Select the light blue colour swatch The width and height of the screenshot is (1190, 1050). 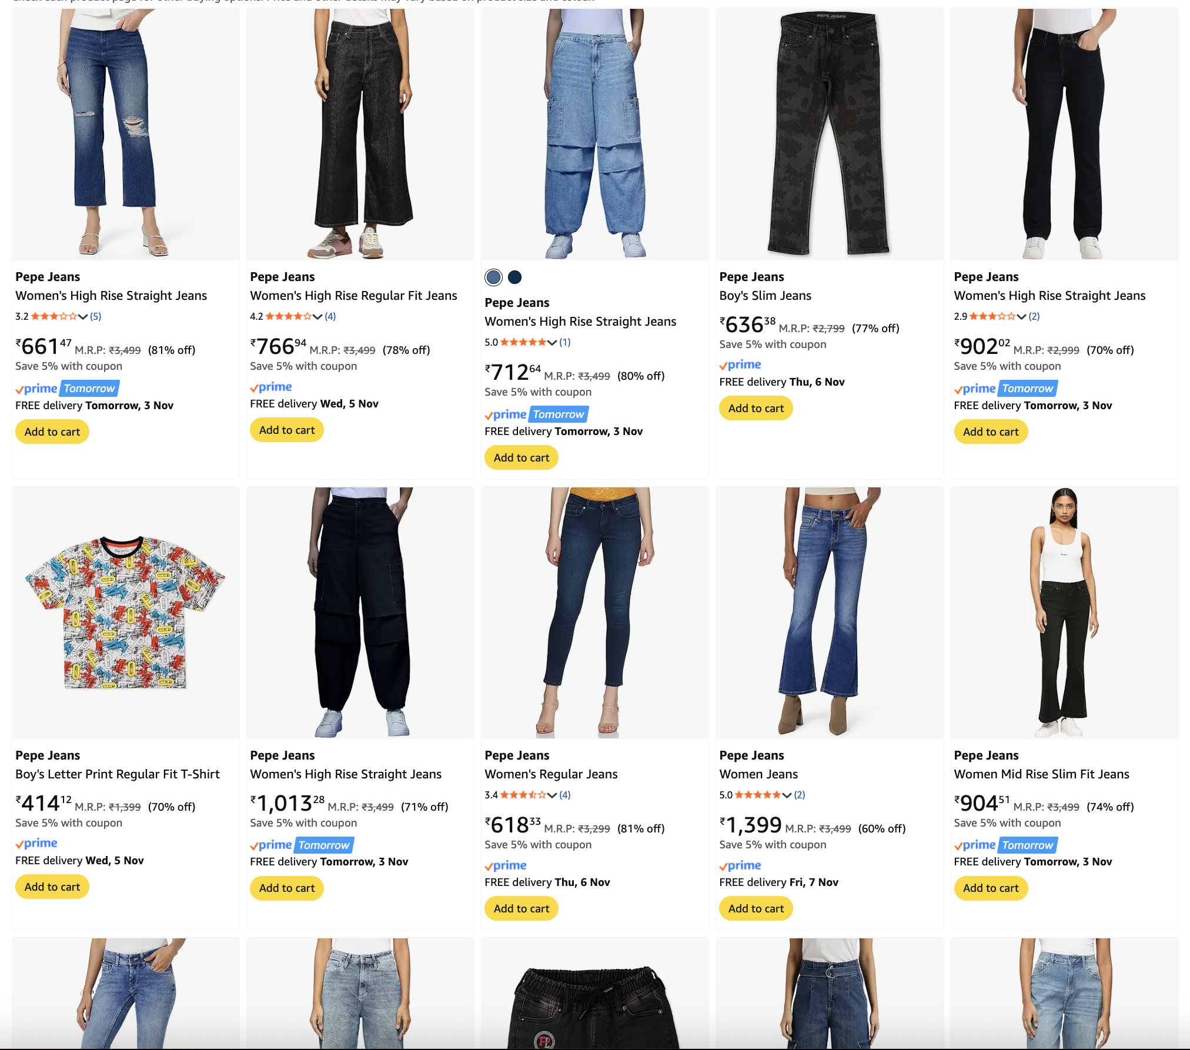coord(493,277)
